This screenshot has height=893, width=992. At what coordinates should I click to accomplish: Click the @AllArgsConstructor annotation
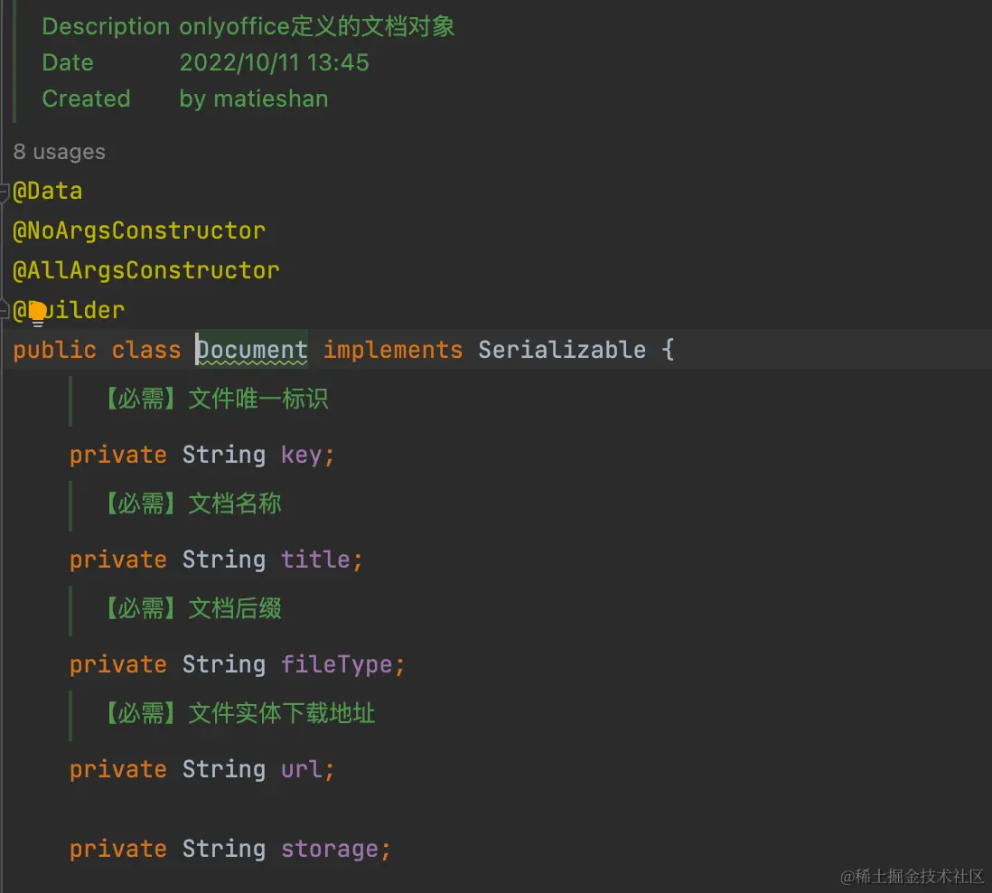146,270
